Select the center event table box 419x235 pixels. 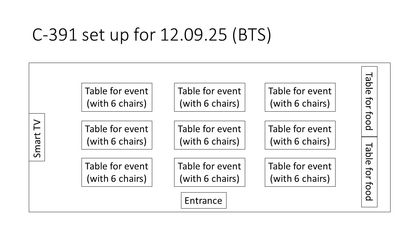click(209, 135)
